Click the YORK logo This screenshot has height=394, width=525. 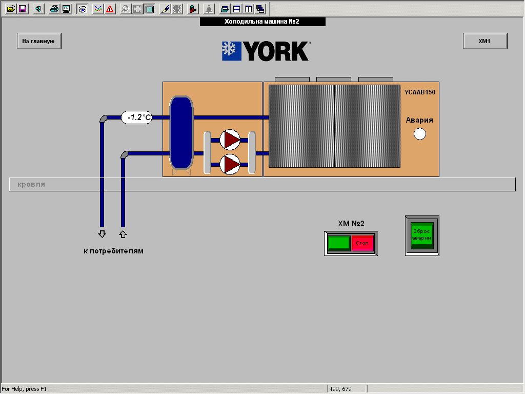267,51
